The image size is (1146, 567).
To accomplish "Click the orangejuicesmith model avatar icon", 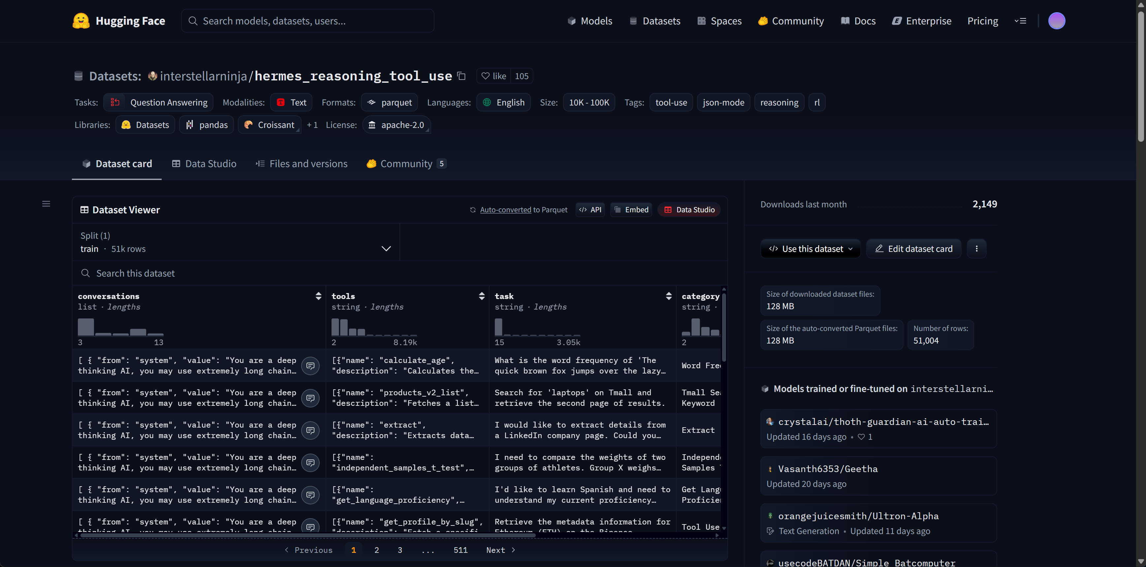I will click(x=770, y=516).
